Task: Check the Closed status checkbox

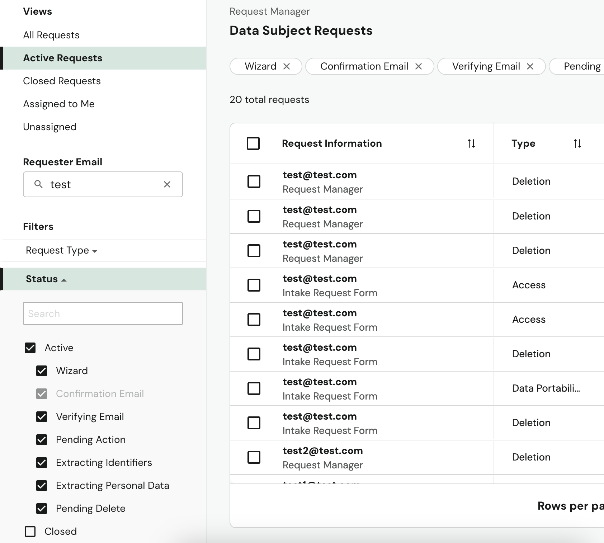Action: point(30,532)
